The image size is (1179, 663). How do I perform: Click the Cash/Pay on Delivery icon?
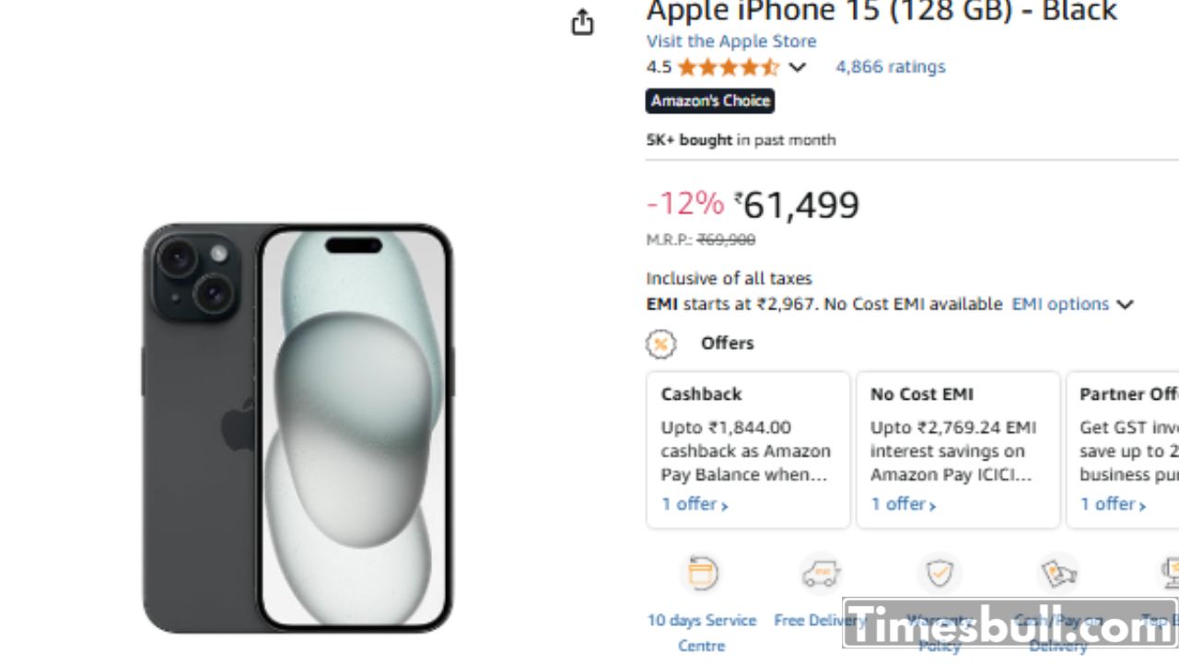pos(1058,574)
